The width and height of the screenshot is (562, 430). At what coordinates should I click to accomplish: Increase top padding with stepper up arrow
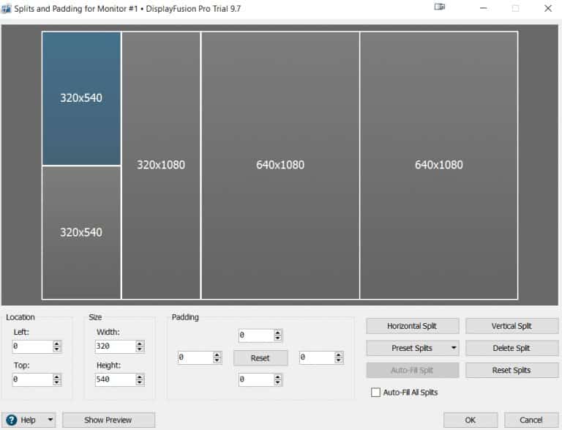[278, 333]
